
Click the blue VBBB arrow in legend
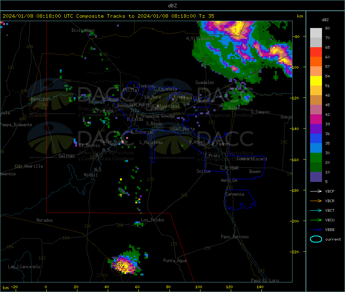[x=316, y=229]
